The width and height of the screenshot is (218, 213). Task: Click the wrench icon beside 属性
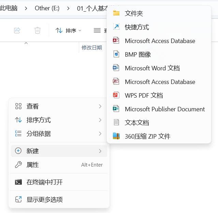point(18,165)
